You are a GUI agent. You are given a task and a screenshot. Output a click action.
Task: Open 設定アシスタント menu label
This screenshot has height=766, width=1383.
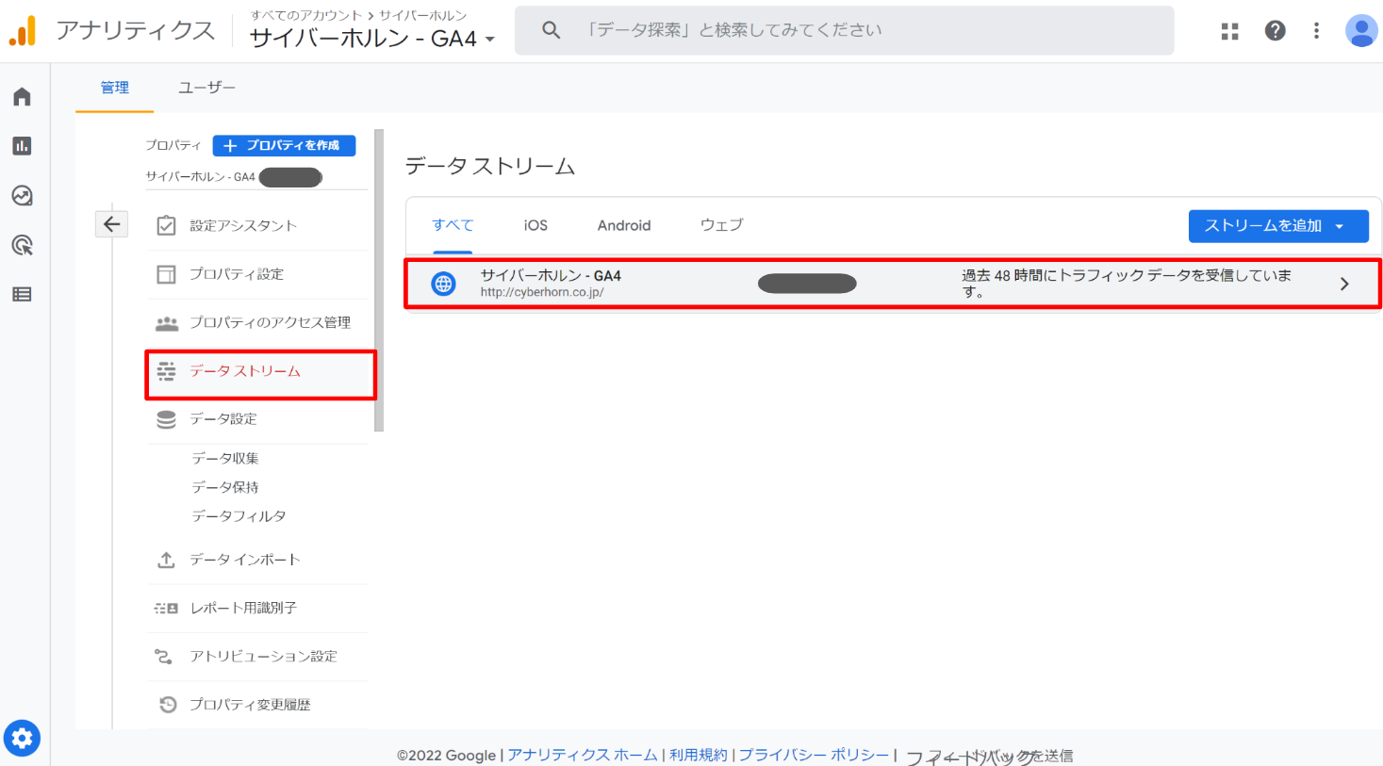point(243,225)
